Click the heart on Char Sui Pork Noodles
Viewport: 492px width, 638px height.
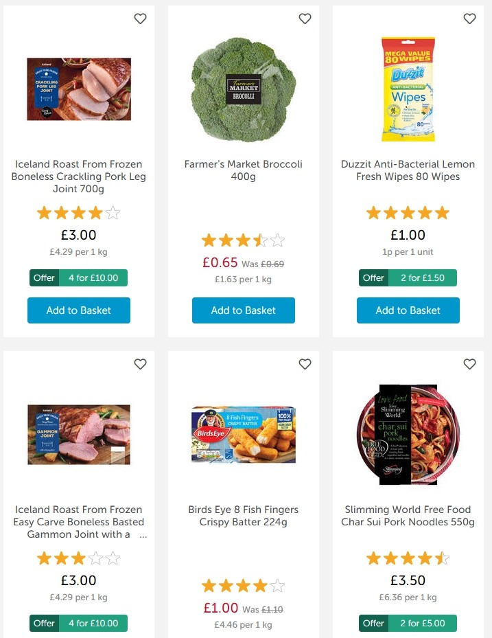(469, 364)
